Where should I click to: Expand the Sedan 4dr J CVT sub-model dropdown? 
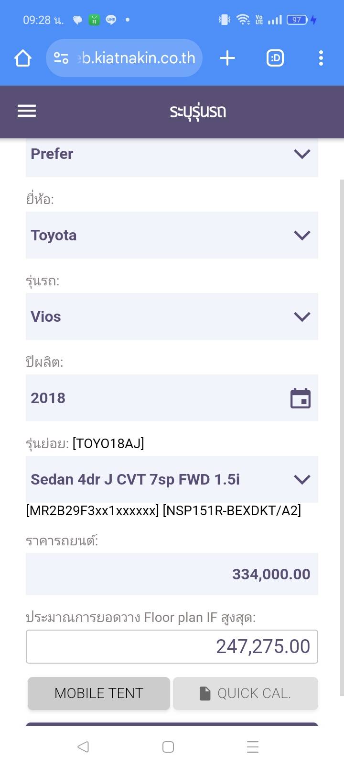click(172, 479)
